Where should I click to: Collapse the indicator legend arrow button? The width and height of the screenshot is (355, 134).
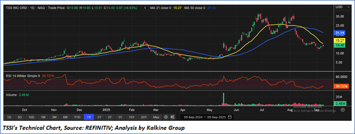(145, 8)
